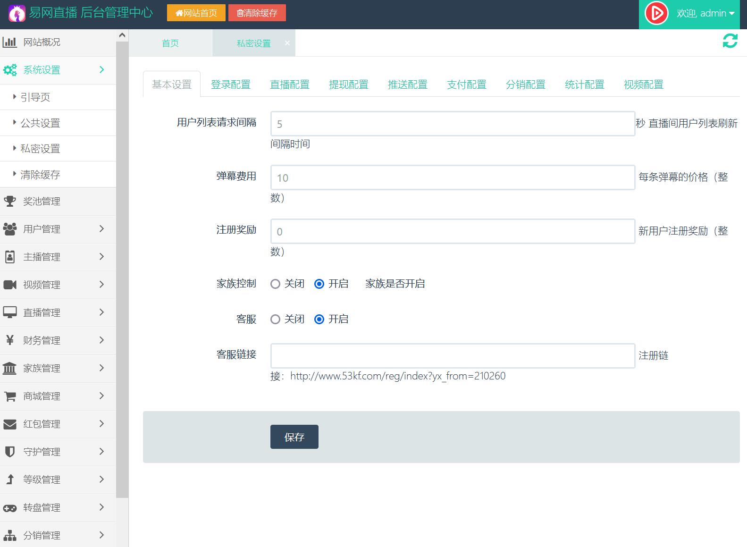Click the bar chart icon beside 网站概况
Screen dimensions: 747x547
10,42
